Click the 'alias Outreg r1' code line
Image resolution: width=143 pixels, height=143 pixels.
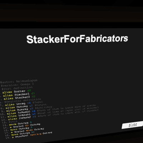19,107
